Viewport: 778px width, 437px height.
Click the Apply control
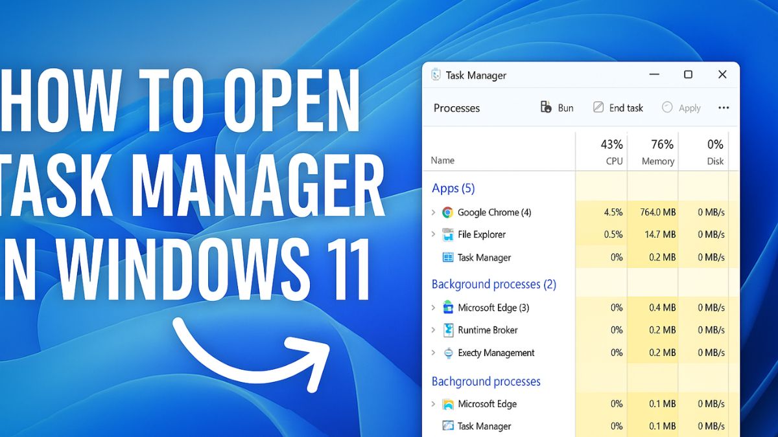[x=681, y=107]
